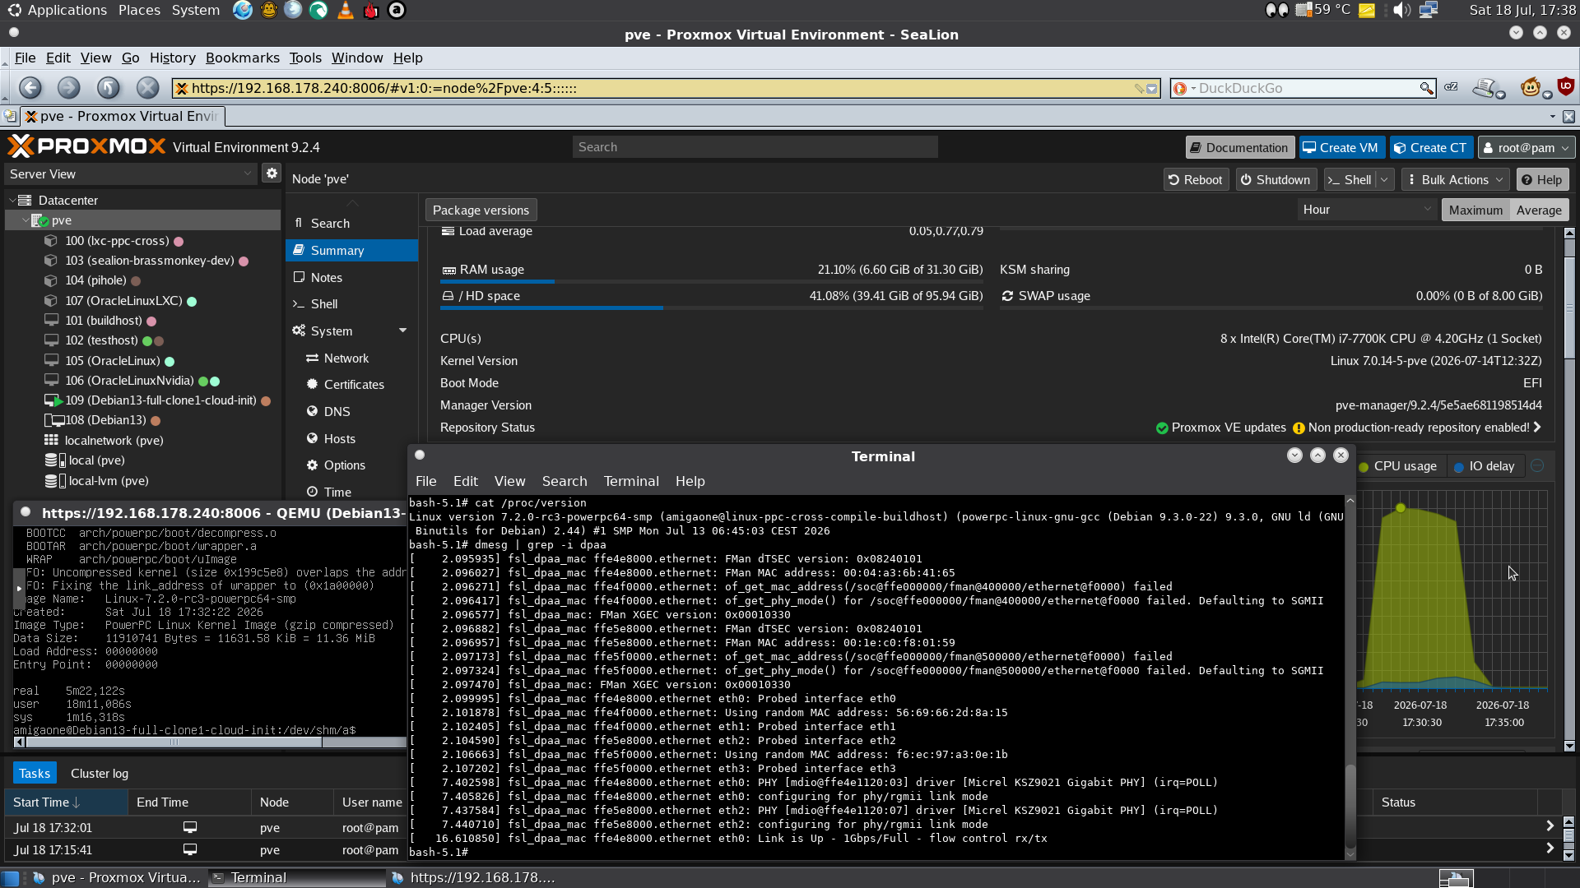The image size is (1580, 888).
Task: Select the Tasks tab
Action: pyautogui.click(x=35, y=774)
